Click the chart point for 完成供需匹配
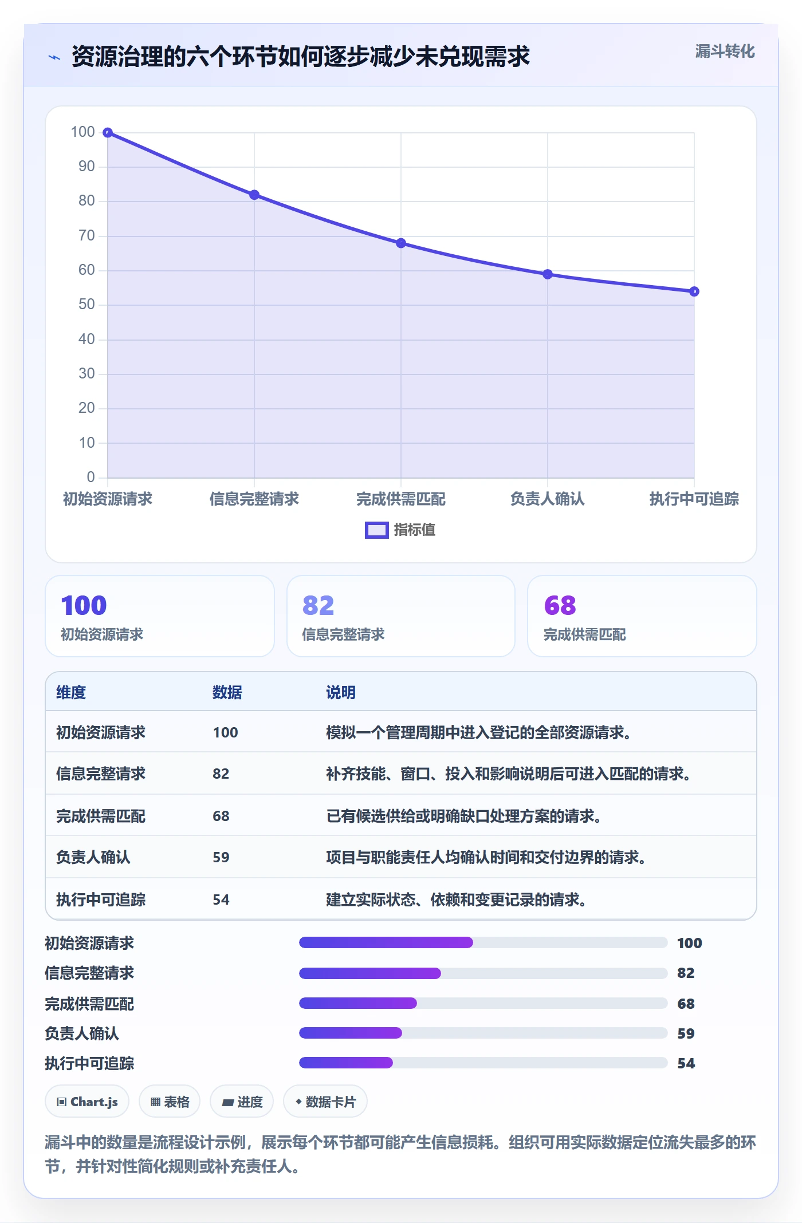The width and height of the screenshot is (802, 1223). 401,243
